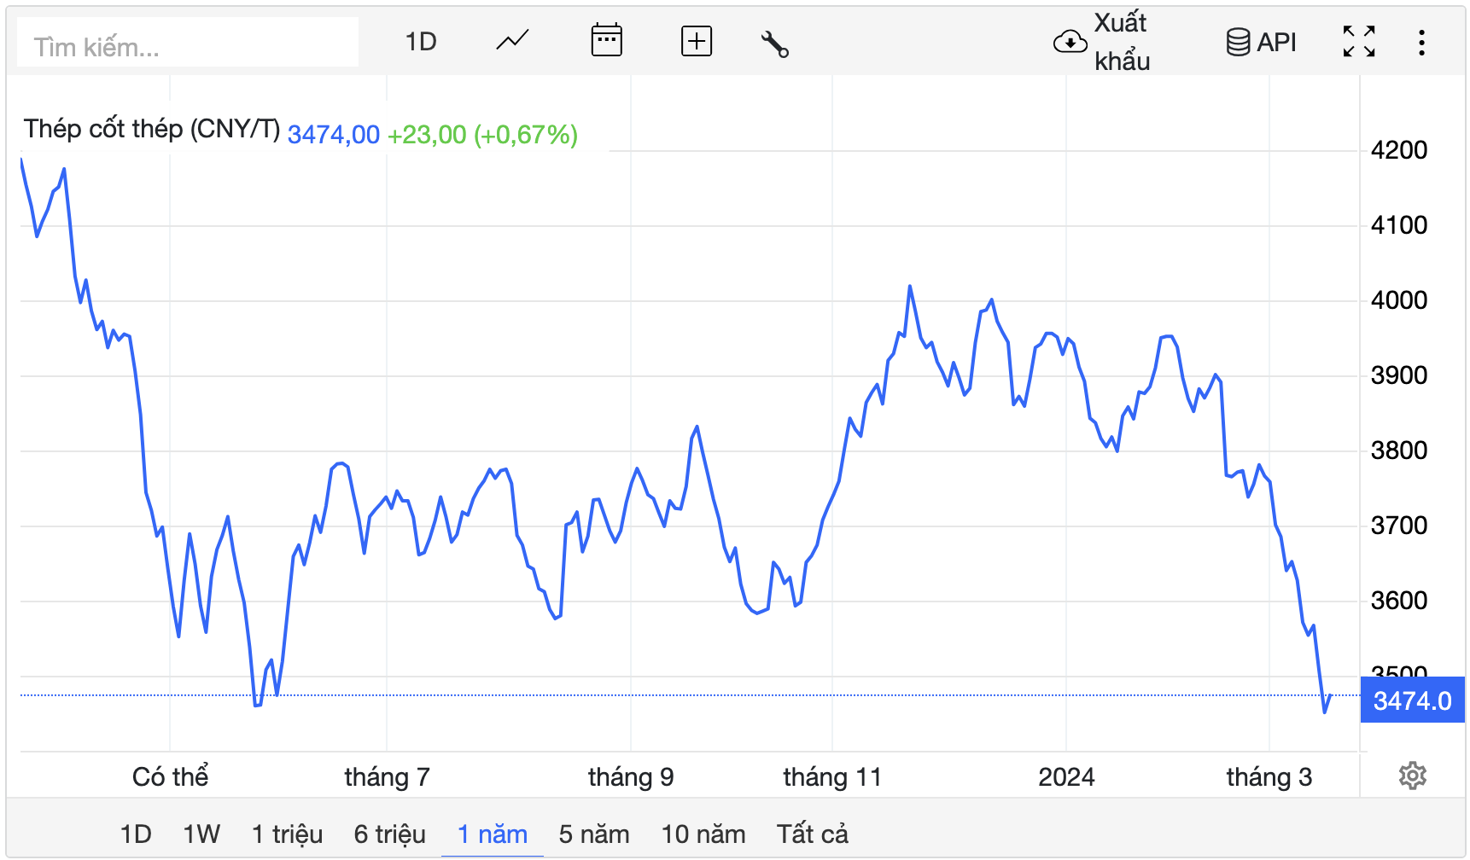Screen dimensions: 1470x860
Task: Click the cloud download export icon
Action: point(1070,42)
